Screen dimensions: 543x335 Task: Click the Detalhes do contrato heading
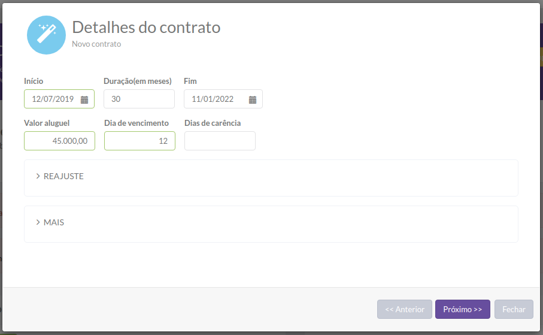tap(146, 28)
